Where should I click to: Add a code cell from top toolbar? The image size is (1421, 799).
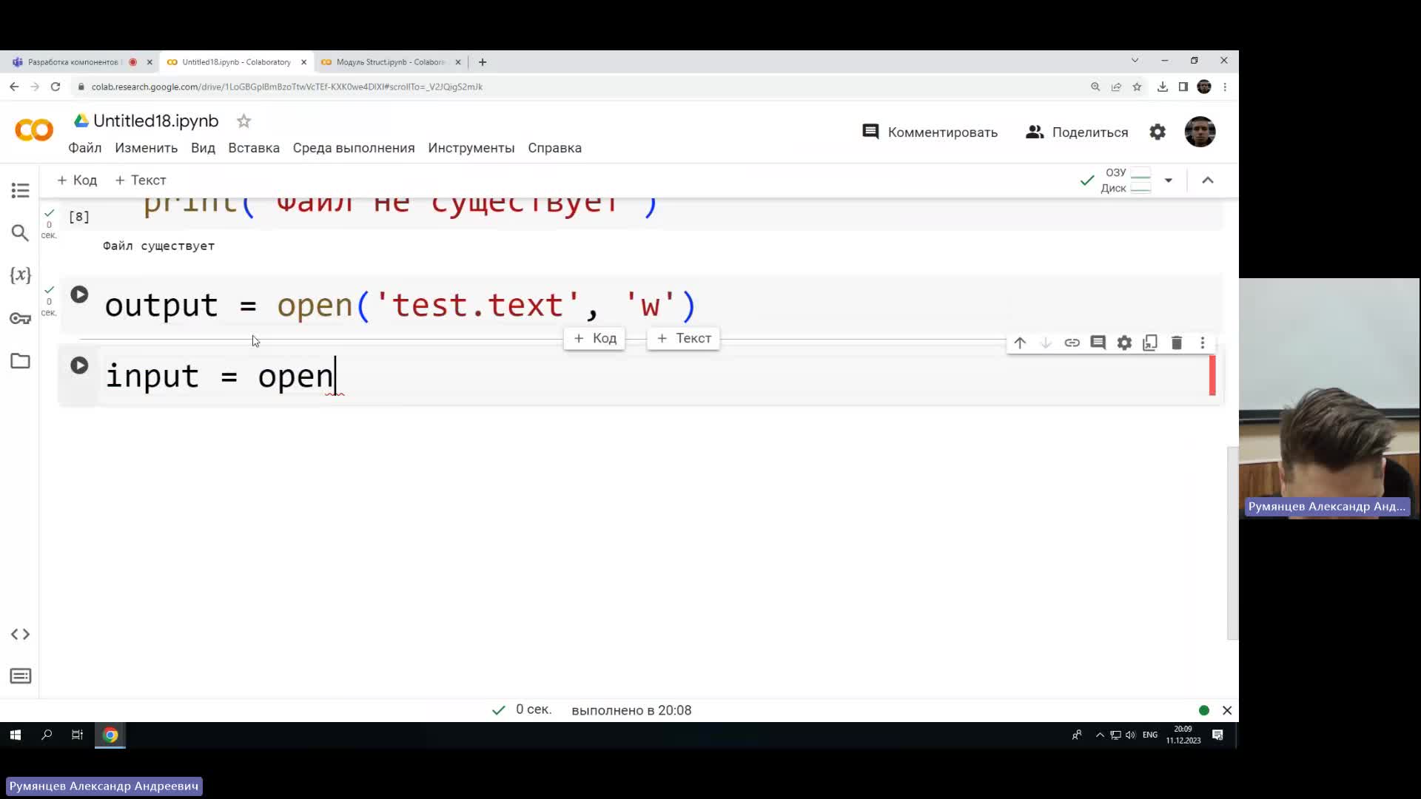77,181
